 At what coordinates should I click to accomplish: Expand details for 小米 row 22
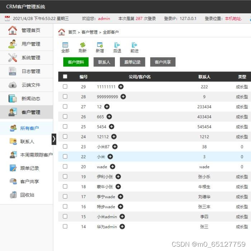pyautogui.click(x=110, y=157)
